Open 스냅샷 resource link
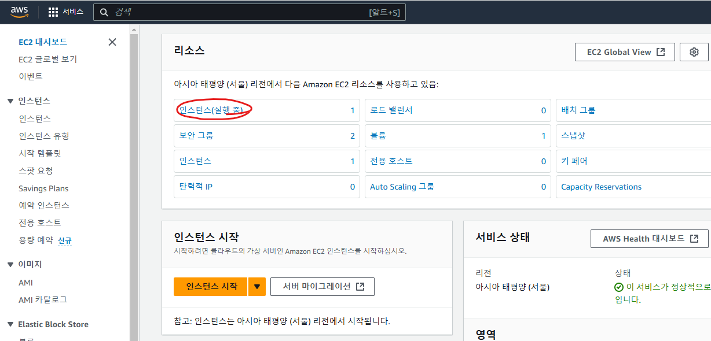Screen dimensions: 711x341 (573, 136)
